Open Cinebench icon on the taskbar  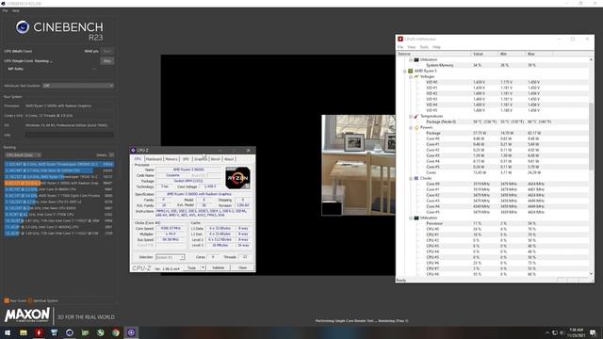(x=70, y=332)
